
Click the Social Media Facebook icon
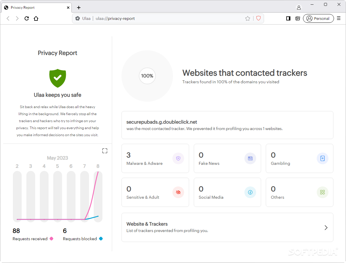click(x=250, y=192)
